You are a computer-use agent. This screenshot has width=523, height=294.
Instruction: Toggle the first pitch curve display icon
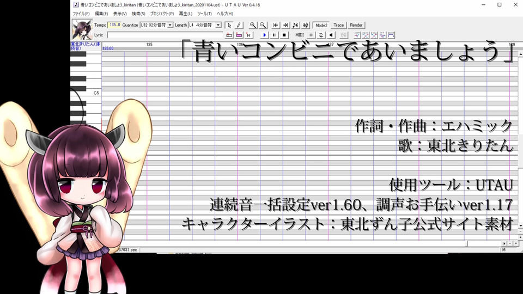pos(357,35)
